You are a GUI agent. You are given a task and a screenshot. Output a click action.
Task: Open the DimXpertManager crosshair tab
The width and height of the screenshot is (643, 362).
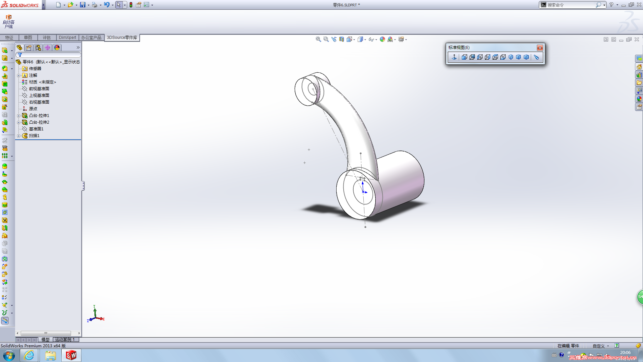point(48,48)
